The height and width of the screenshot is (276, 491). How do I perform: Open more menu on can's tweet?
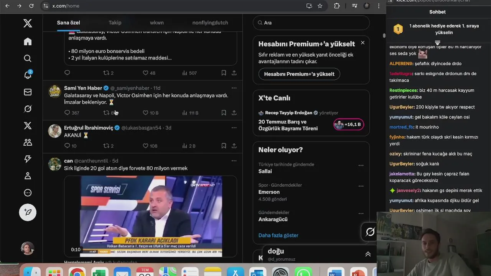tap(234, 161)
